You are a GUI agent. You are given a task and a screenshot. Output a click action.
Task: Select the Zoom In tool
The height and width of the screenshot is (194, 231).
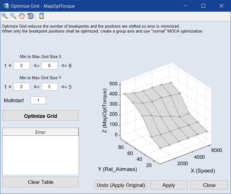point(5,16)
